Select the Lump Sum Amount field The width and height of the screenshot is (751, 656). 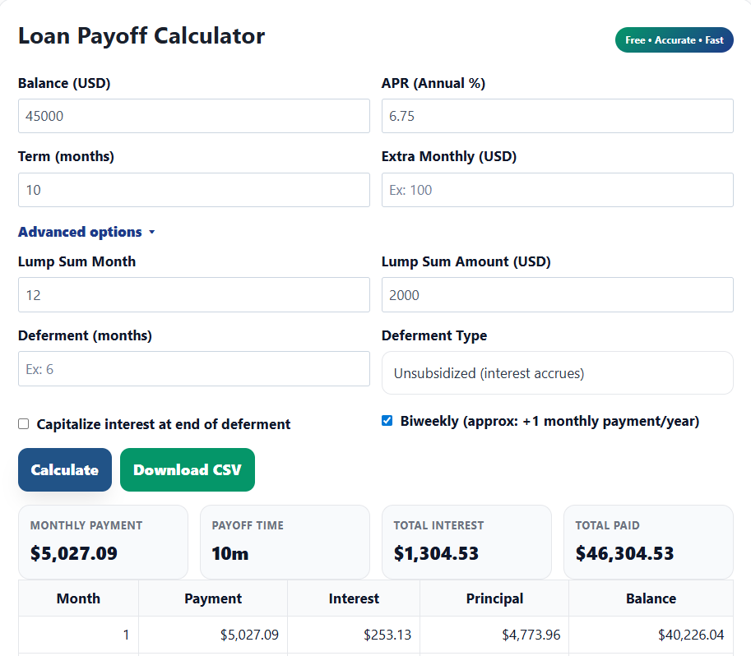click(x=557, y=294)
